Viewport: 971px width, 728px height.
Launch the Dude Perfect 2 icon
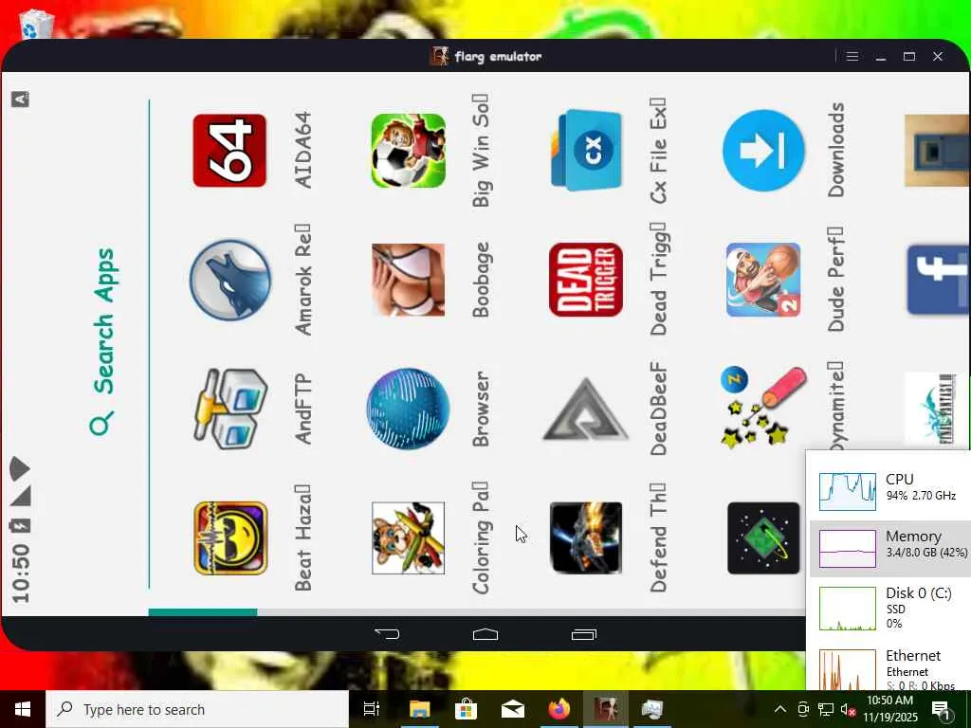click(763, 280)
